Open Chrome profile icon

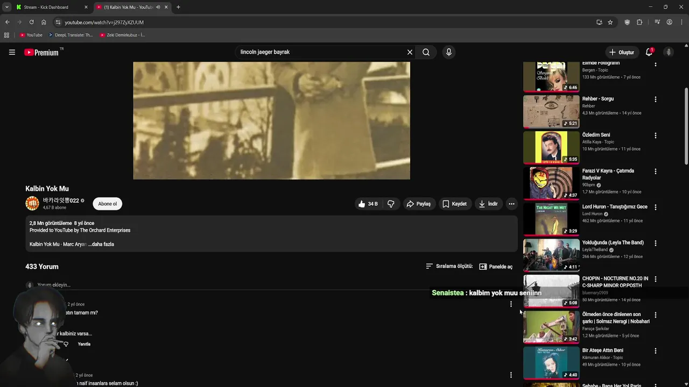[669, 22]
